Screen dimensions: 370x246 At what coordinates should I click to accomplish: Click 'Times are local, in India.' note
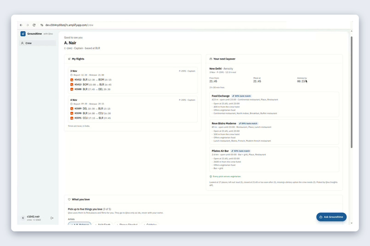[79, 126]
